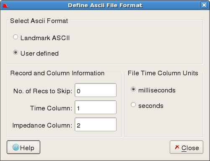Click the red application icon in title bar
Viewport: 210px width, 161px height.
(x=6, y=5)
